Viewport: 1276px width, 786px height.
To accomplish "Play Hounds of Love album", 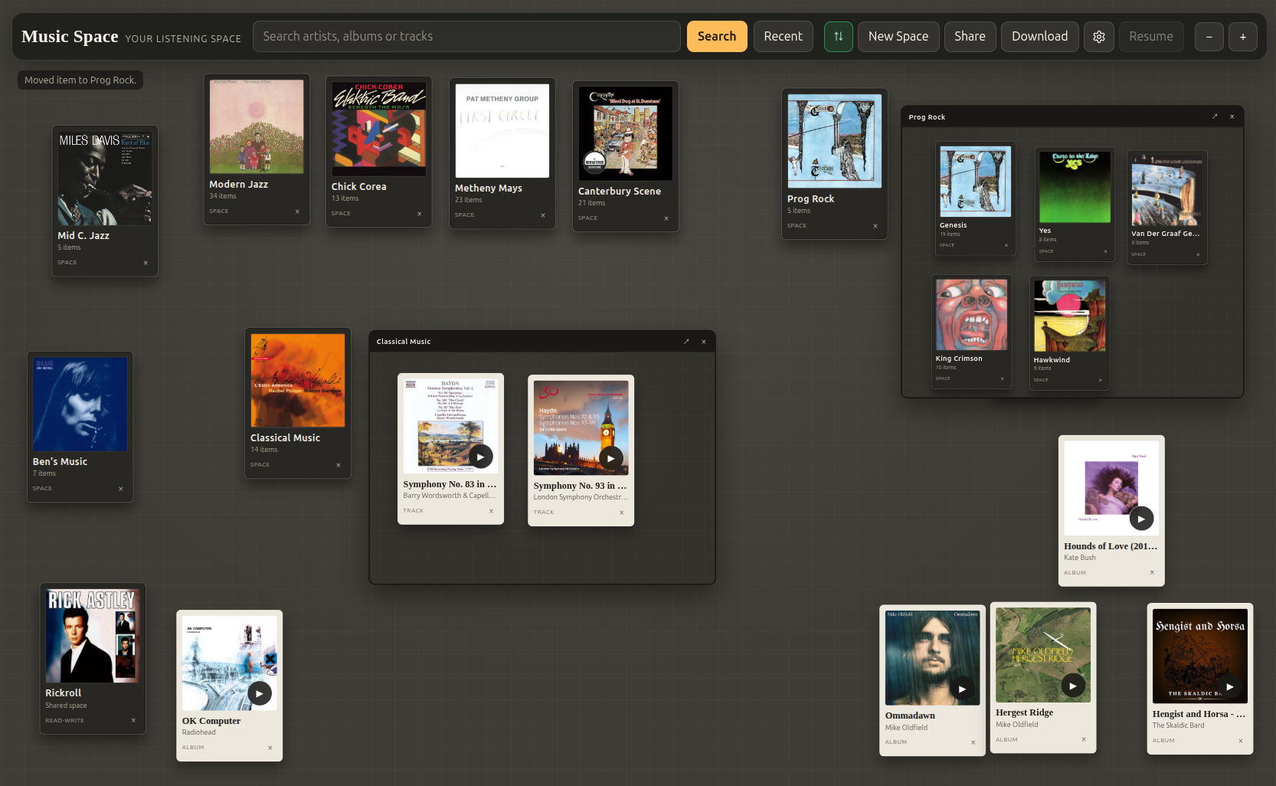I will coord(1141,519).
